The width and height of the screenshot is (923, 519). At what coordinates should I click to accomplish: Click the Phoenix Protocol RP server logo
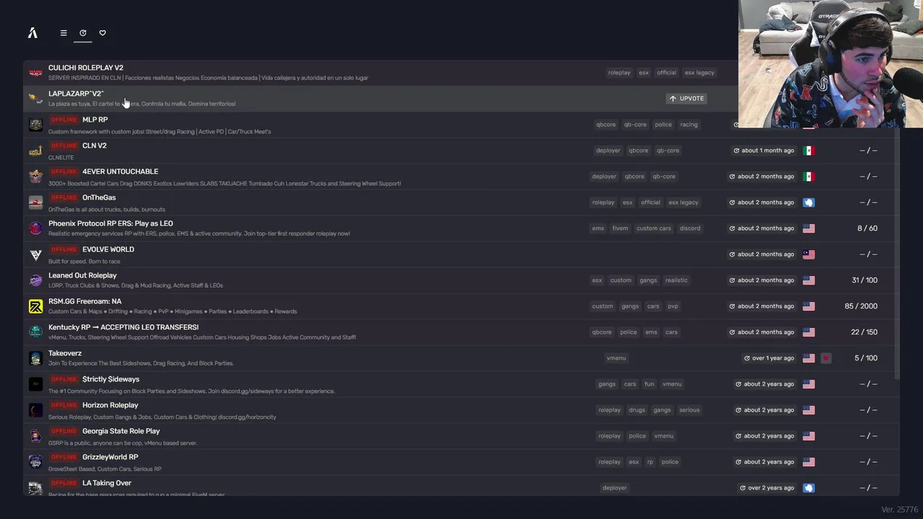tap(35, 229)
